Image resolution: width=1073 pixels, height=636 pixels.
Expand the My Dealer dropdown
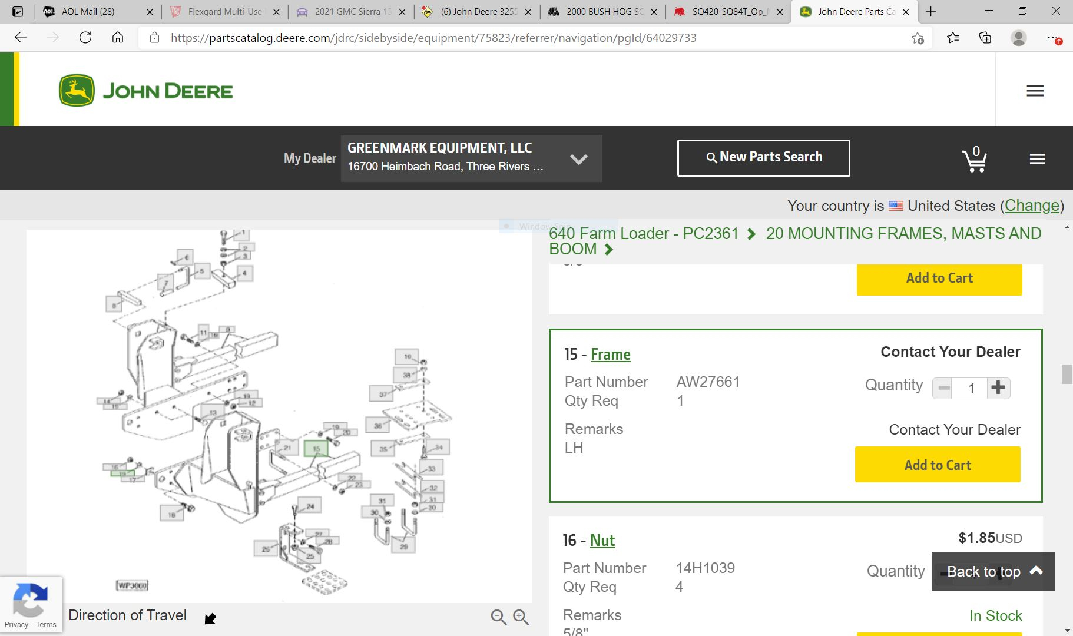[x=578, y=159]
